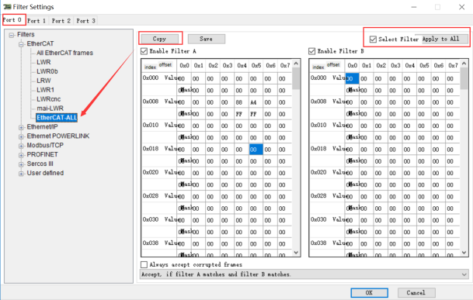Click the Filter Settings window icon
The image size is (473, 300).
7,7
